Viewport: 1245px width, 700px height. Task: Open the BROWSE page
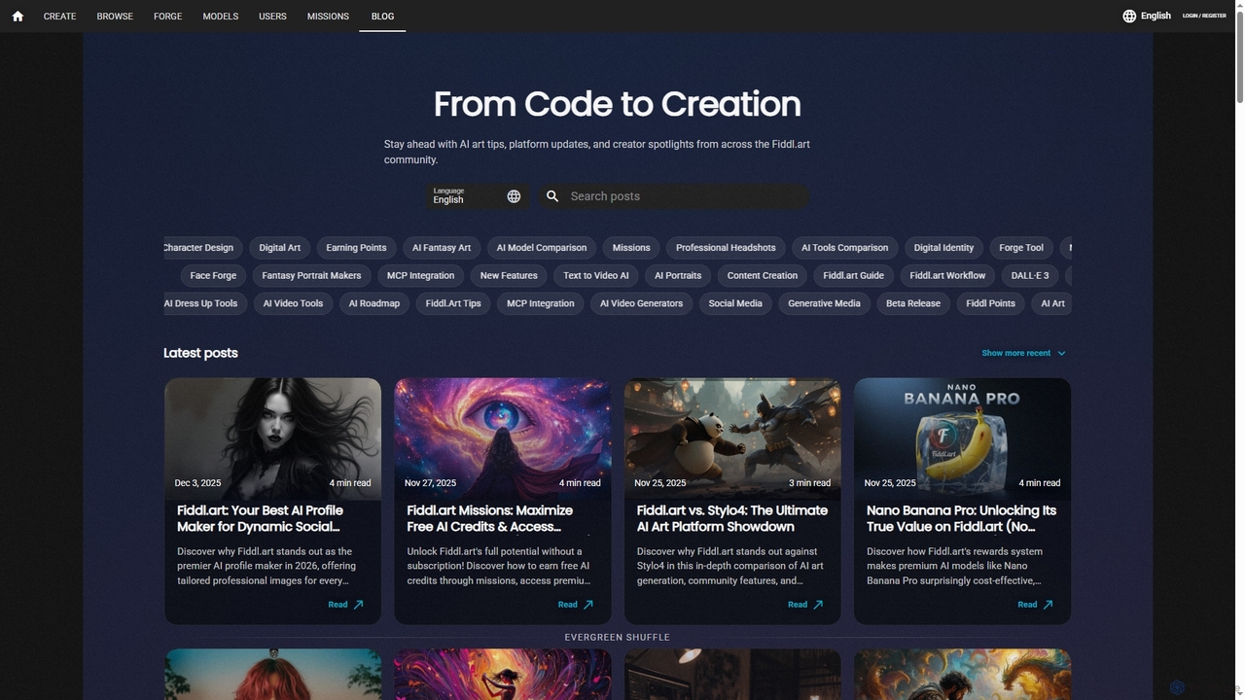pos(115,17)
